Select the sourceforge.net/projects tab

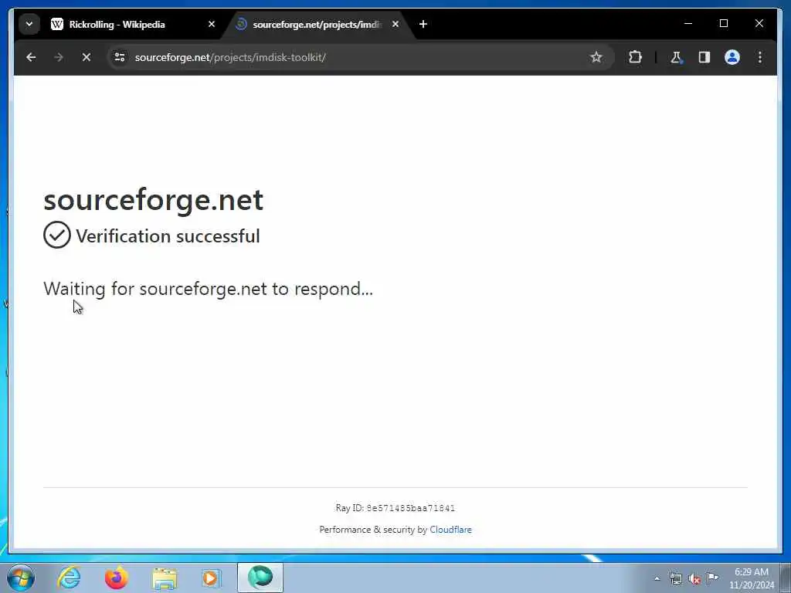pyautogui.click(x=317, y=24)
